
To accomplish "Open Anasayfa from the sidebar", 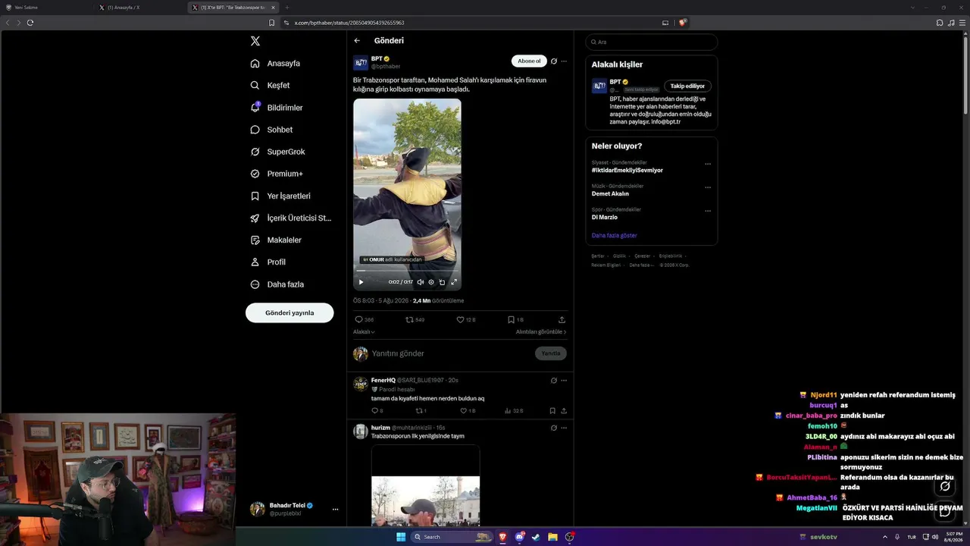I will [275, 64].
